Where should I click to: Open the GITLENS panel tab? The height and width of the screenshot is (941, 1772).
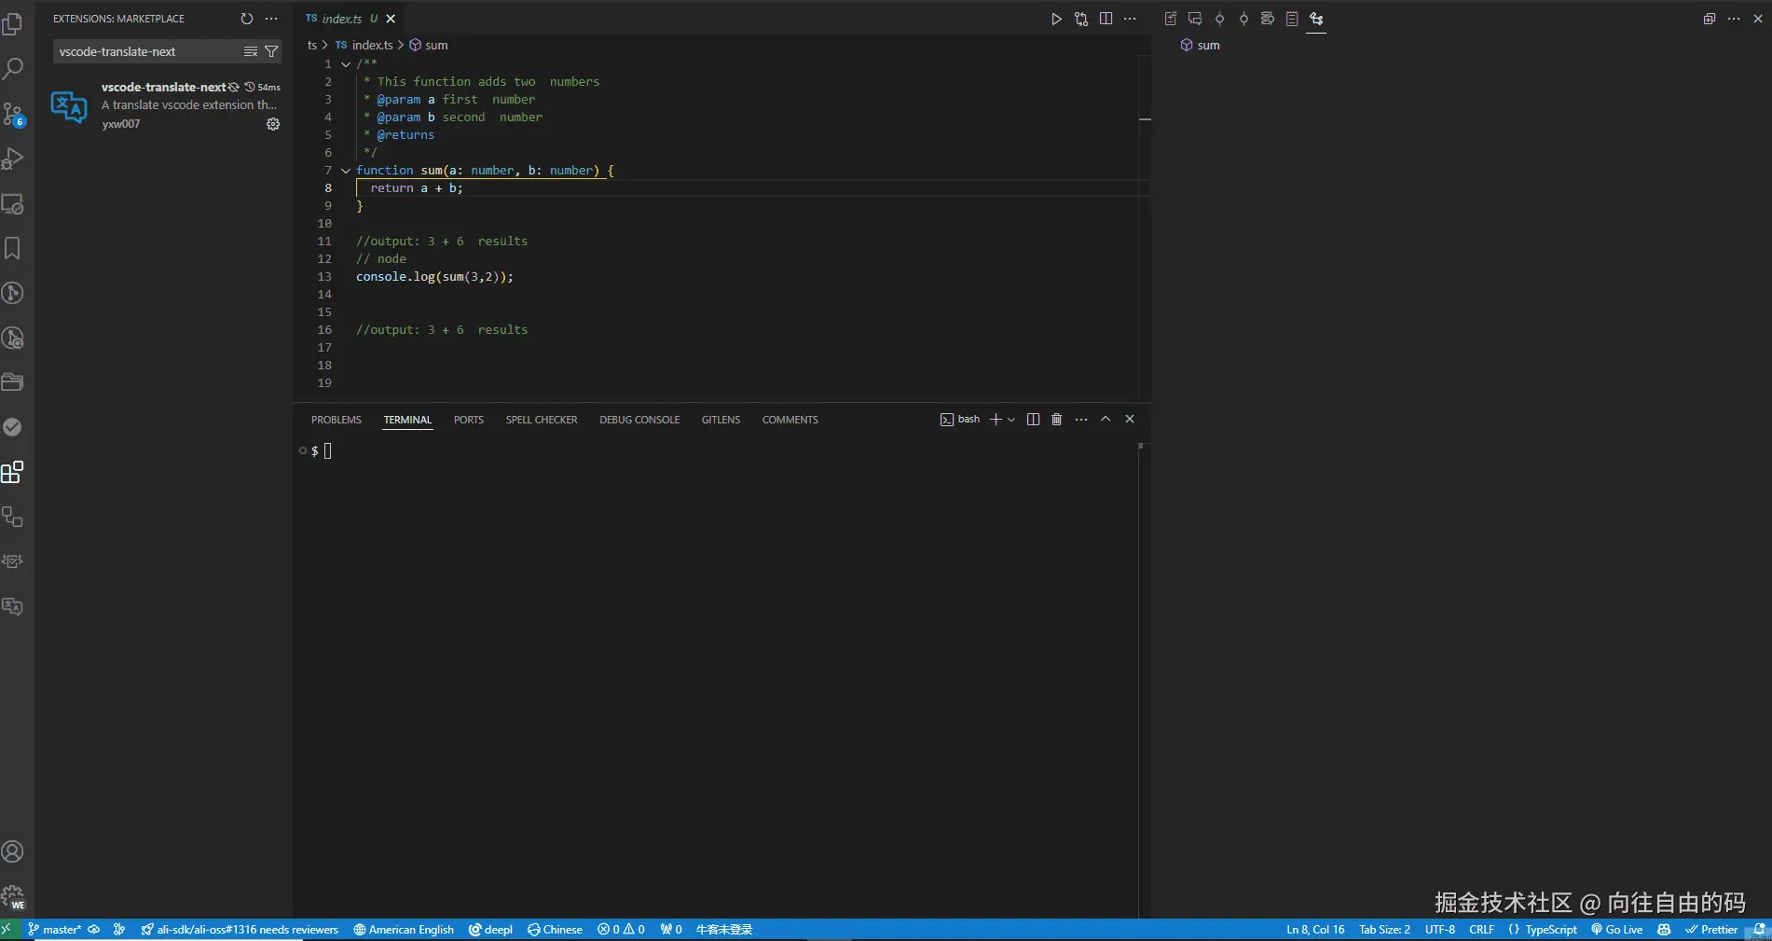[x=720, y=419]
